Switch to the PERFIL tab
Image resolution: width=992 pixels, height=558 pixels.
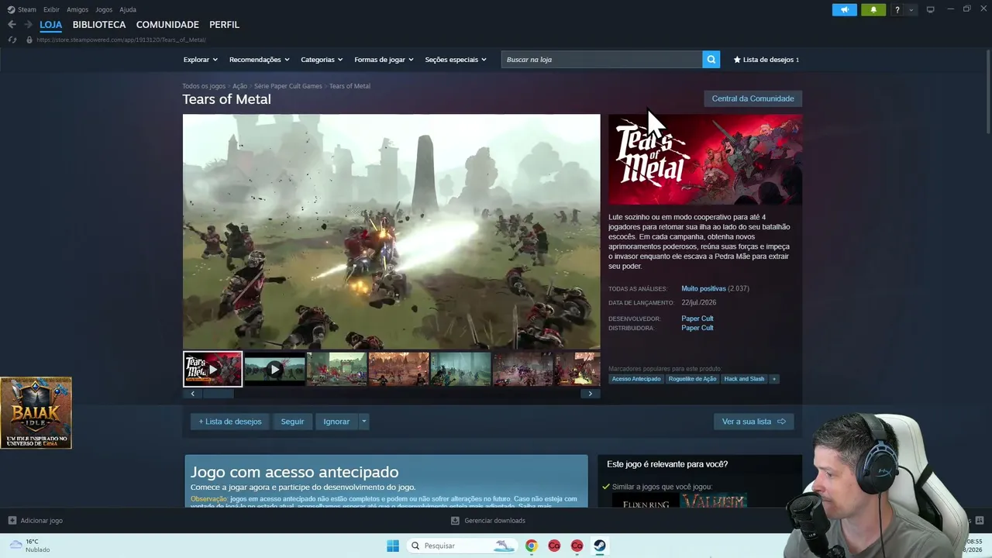coord(225,25)
